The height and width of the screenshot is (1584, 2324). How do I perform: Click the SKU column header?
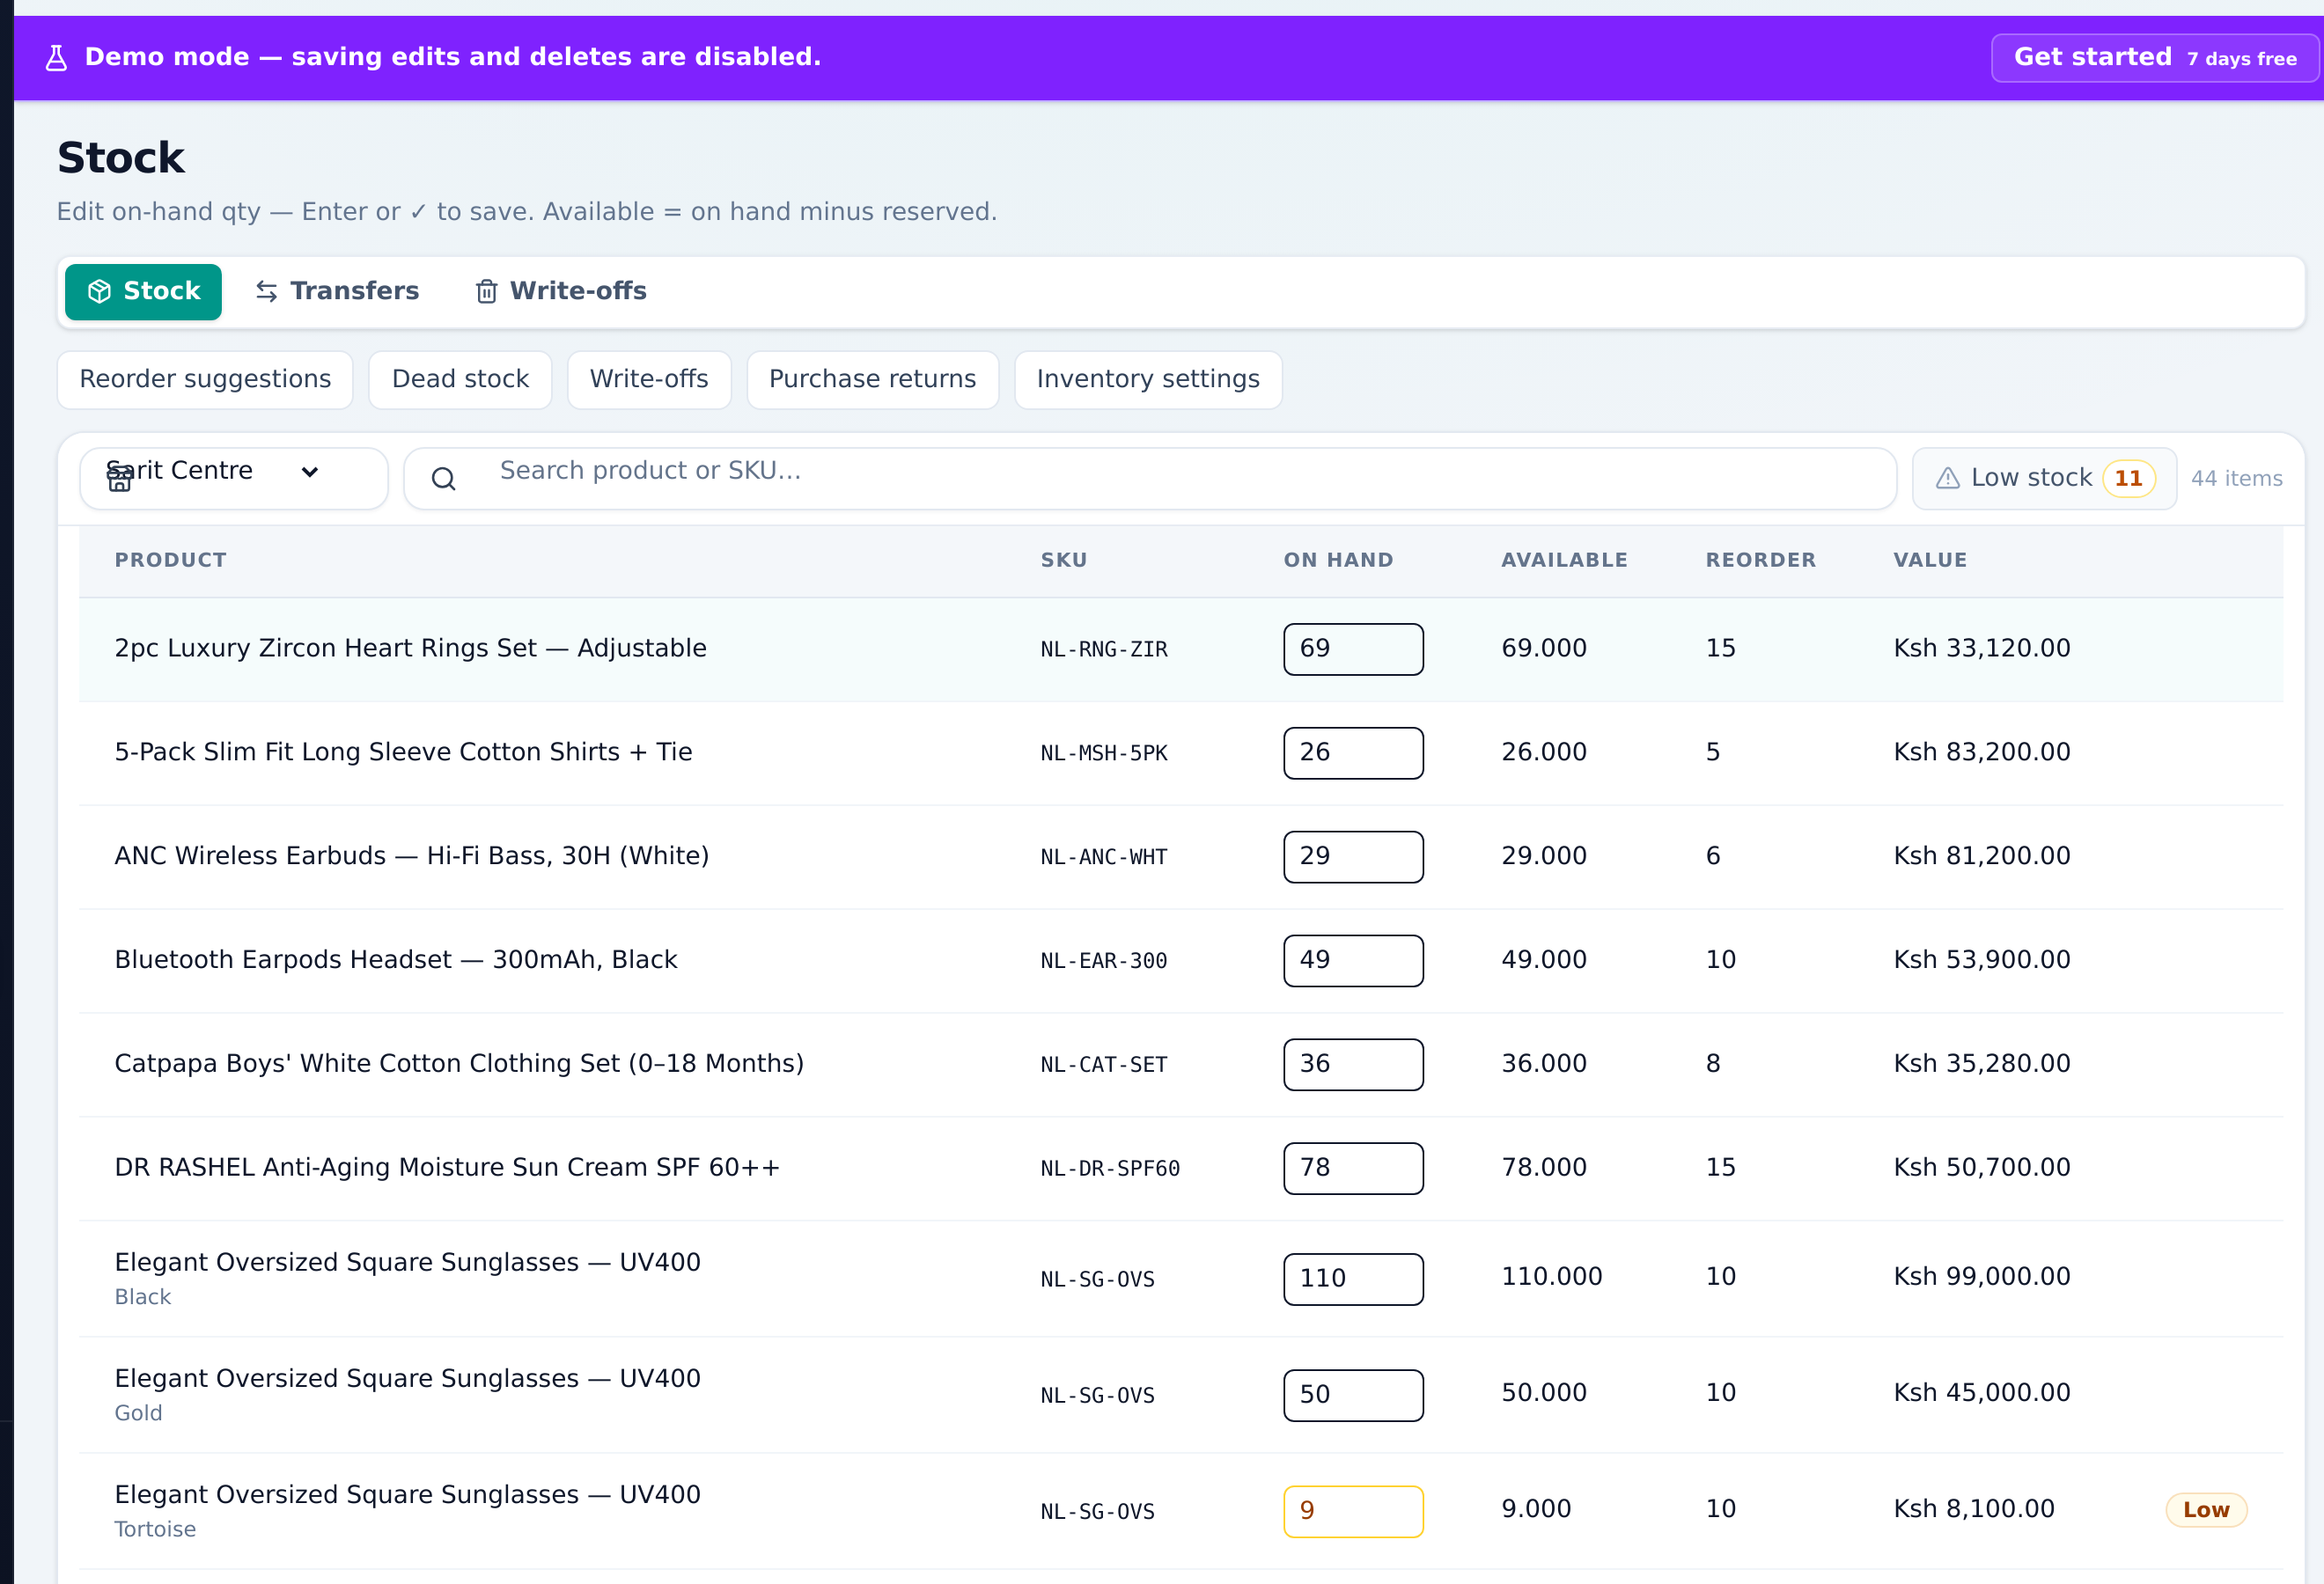[x=1064, y=561]
